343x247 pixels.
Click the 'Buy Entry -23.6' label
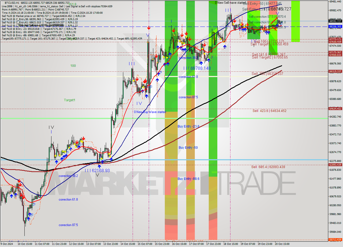point(188,126)
